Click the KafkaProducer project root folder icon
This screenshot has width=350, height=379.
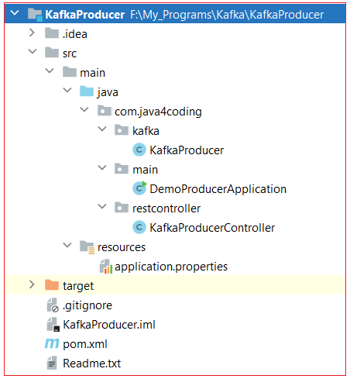[x=35, y=14]
